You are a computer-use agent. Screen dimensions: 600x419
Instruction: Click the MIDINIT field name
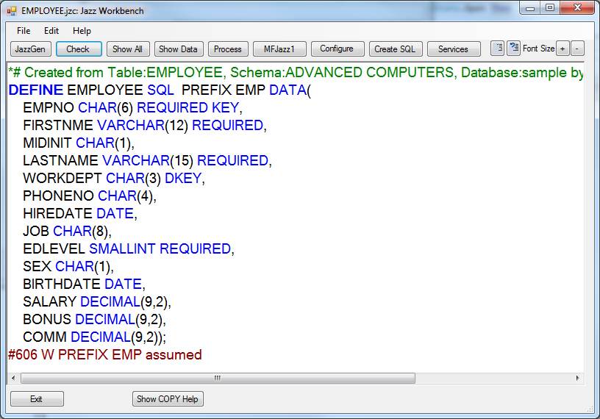tap(47, 143)
